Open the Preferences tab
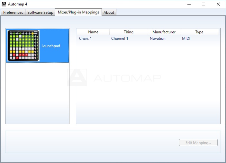This screenshot has width=226, height=163. pos(13,13)
